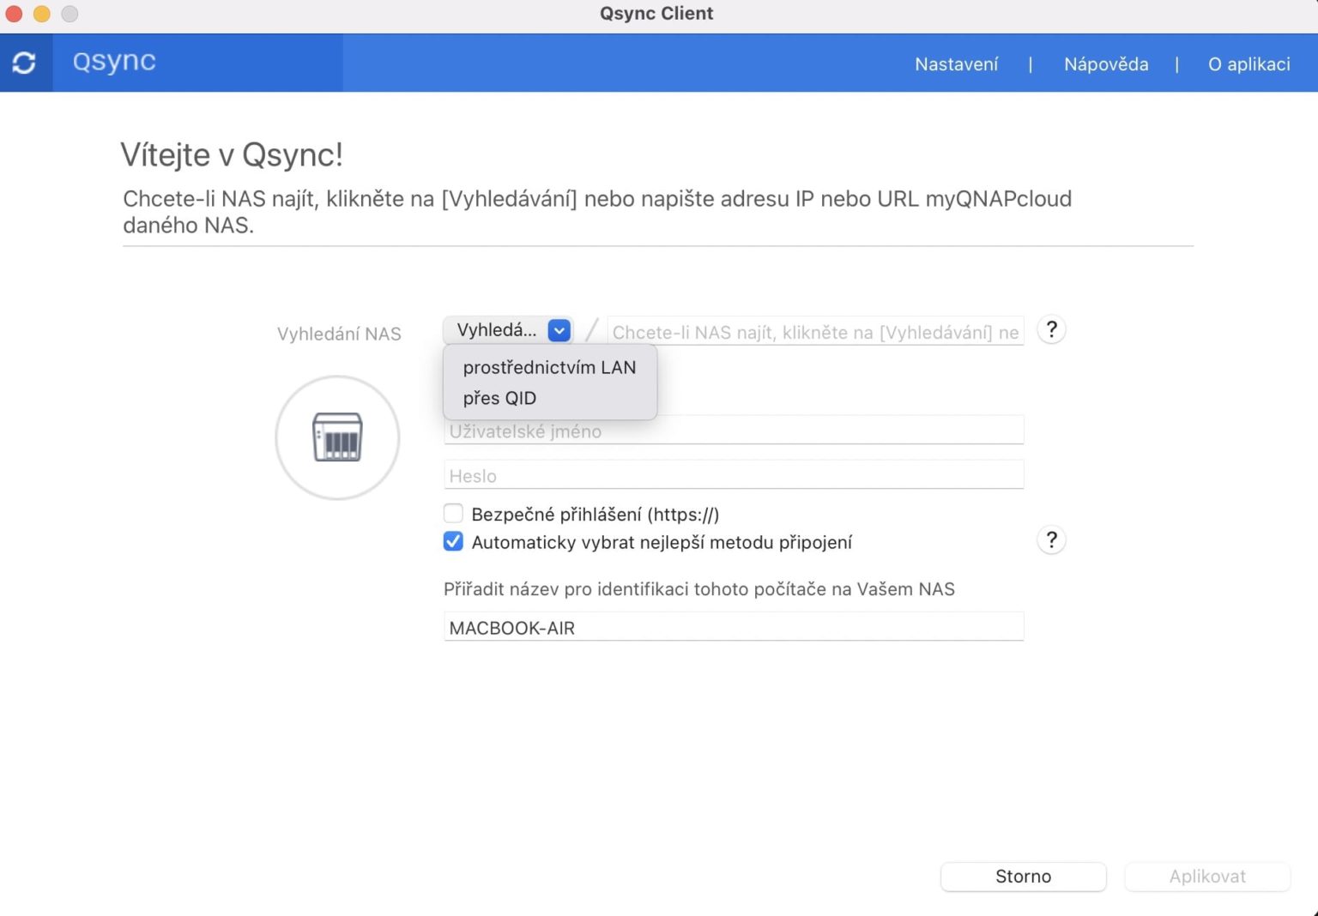Viewport: 1318px width, 916px height.
Task: Click the Qsync sync arrows logo icon
Action: coord(25,62)
